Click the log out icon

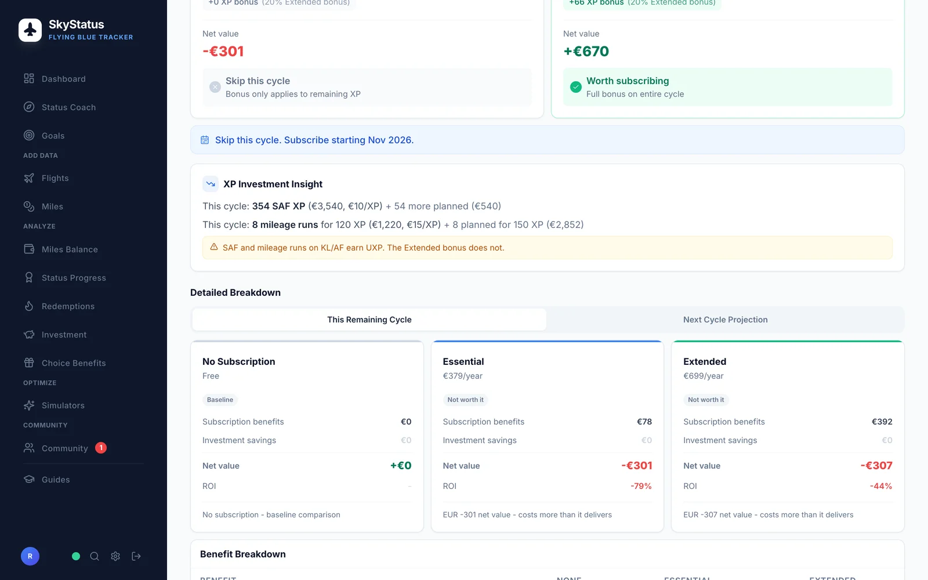tap(136, 556)
